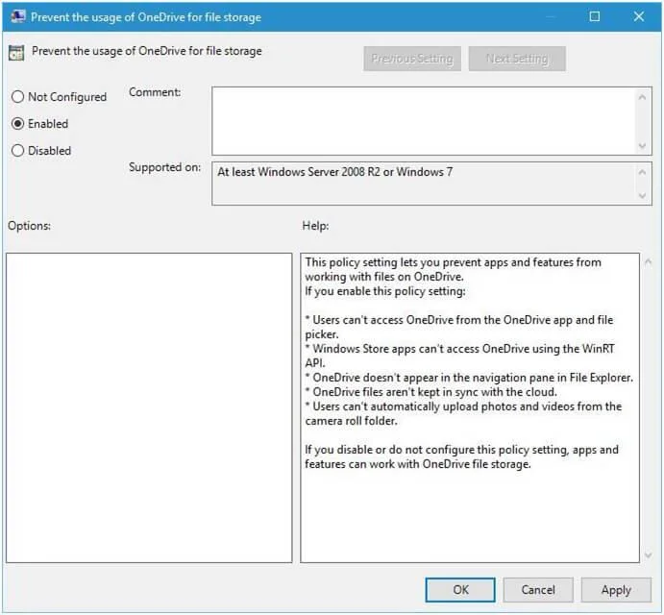Select the Not Configured radio button
The height and width of the screenshot is (615, 664).
pos(18,97)
